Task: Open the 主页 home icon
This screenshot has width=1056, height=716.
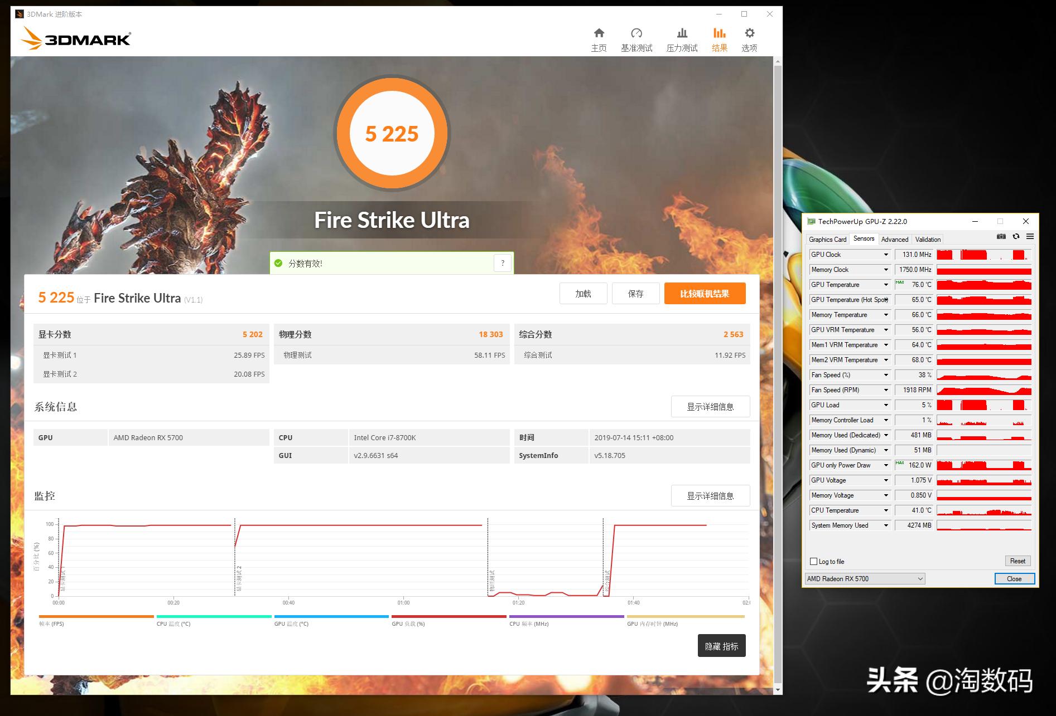Action: pyautogui.click(x=599, y=33)
